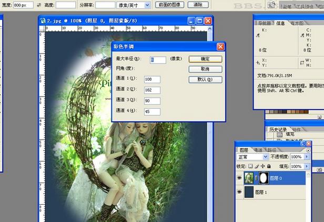324x222 pixels.
Task: Click the ruler origin corner box
Action: (x=42, y=29)
